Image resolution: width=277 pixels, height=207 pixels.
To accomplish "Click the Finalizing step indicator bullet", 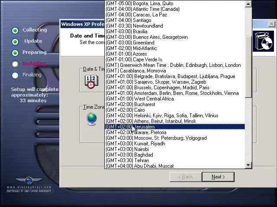I will [15, 75].
